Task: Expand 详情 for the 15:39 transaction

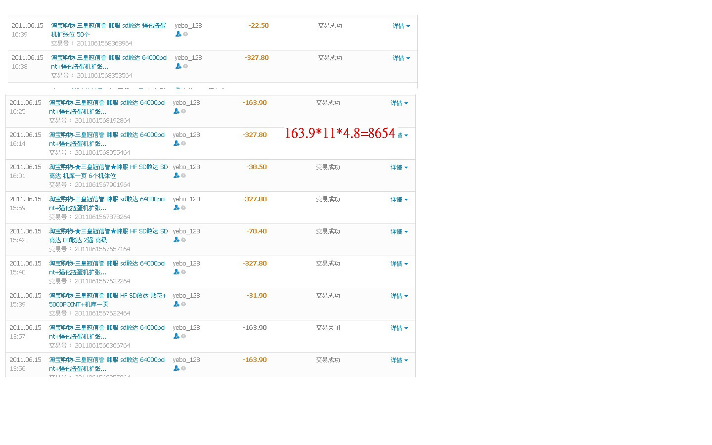Action: point(399,296)
